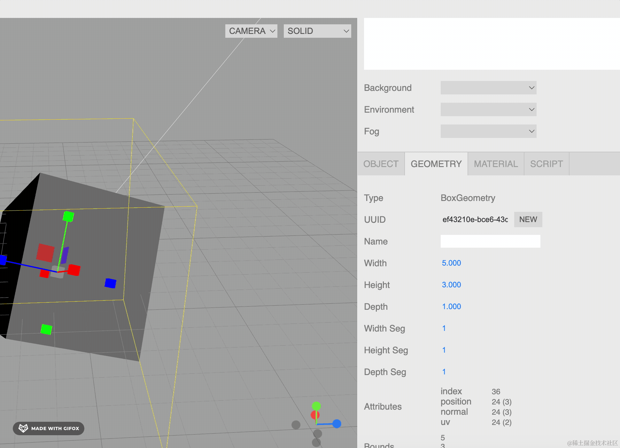Click the Height Seg value

444,350
